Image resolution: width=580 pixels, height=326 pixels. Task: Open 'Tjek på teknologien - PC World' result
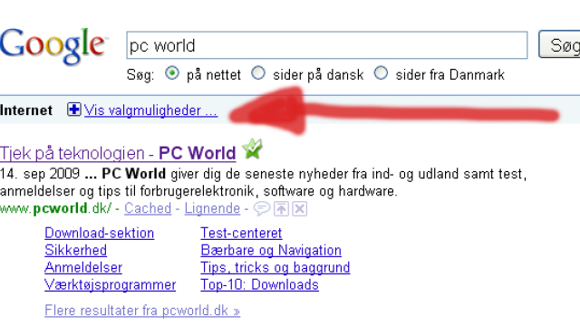[x=118, y=153]
